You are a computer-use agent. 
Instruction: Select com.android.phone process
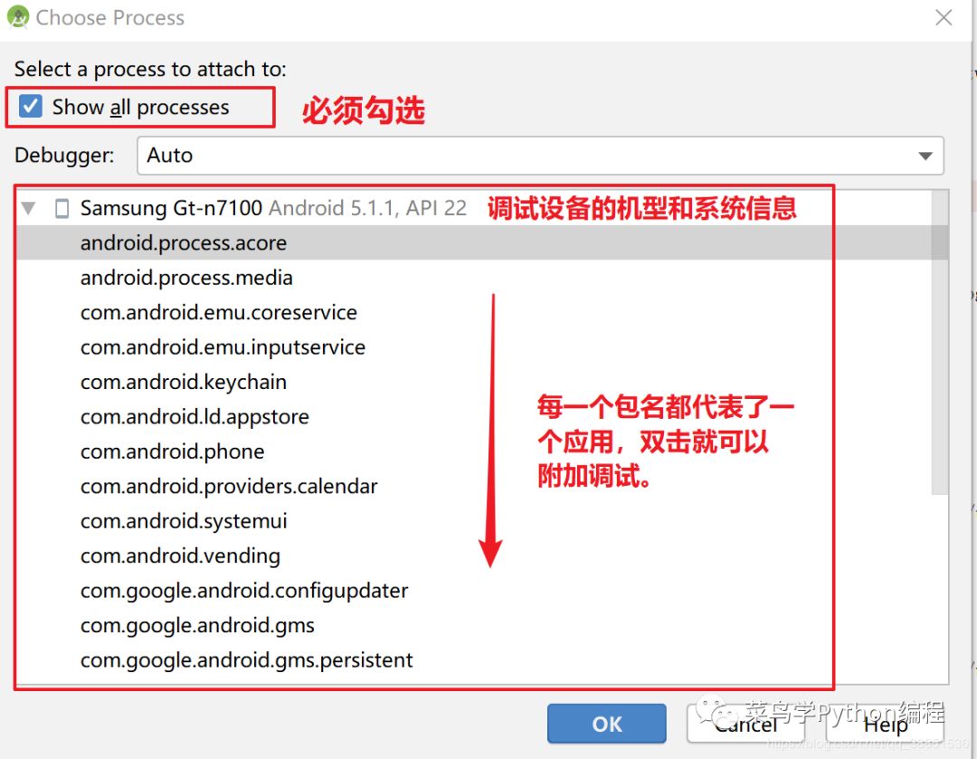pyautogui.click(x=473, y=451)
